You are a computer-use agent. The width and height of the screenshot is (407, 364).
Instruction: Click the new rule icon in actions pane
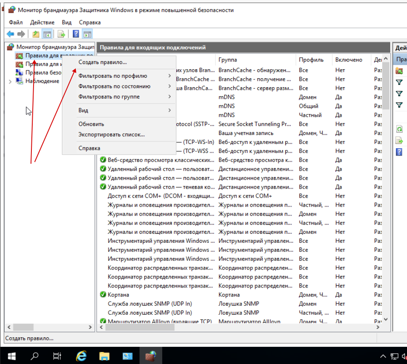click(399, 70)
